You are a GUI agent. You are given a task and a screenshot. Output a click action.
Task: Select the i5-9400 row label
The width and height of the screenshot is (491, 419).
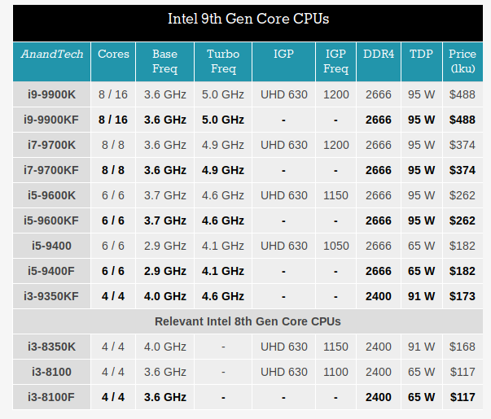(x=51, y=246)
